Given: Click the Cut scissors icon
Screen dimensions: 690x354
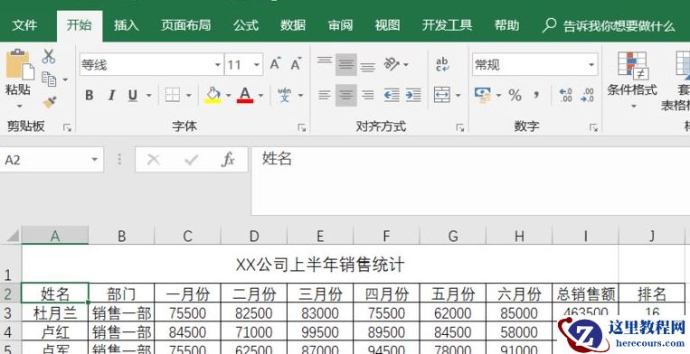Looking at the screenshot, I should [49, 57].
